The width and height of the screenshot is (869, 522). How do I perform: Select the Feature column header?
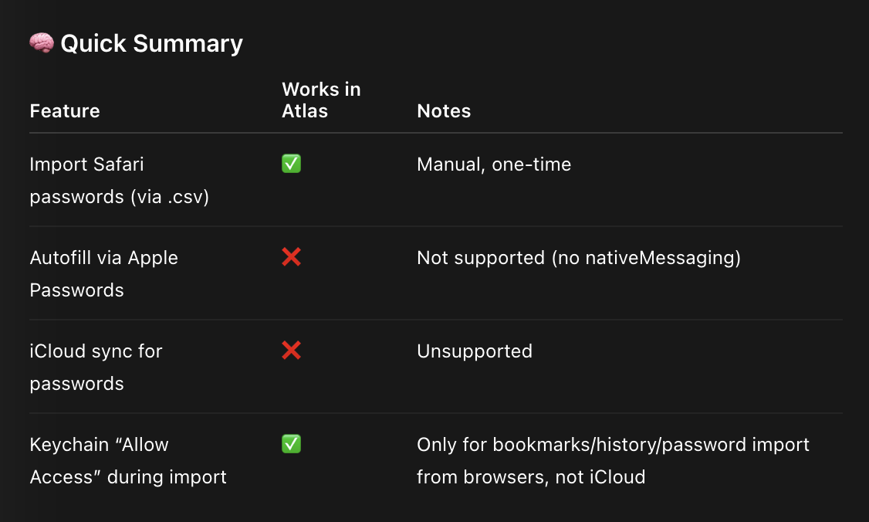[x=65, y=111]
